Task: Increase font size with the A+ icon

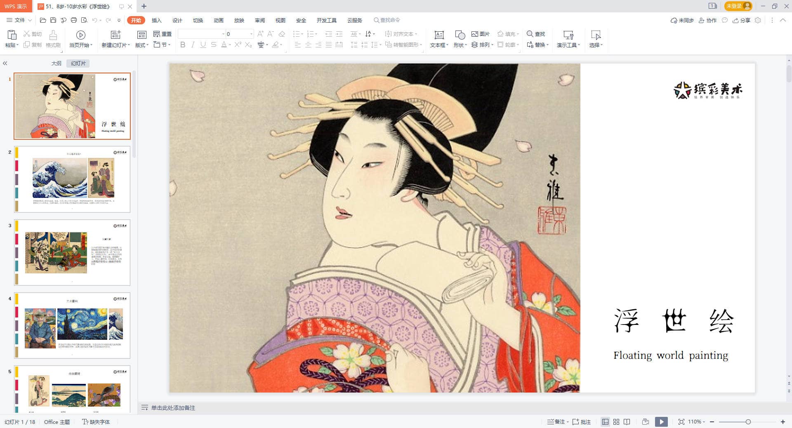Action: (x=260, y=34)
